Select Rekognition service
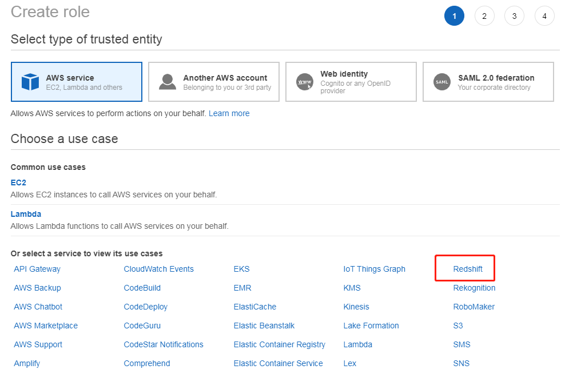Viewport: 573px width, 377px height. pyautogui.click(x=474, y=288)
